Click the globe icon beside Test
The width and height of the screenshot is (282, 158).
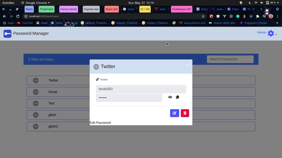pos(36,103)
